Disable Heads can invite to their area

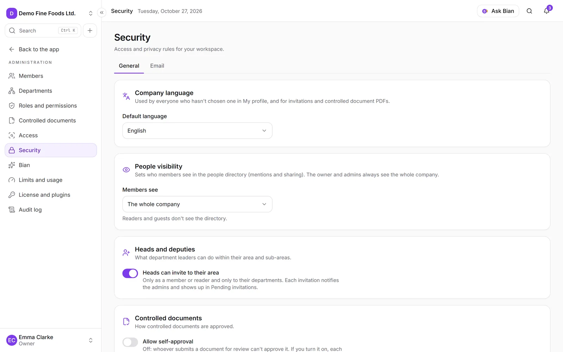pyautogui.click(x=130, y=273)
